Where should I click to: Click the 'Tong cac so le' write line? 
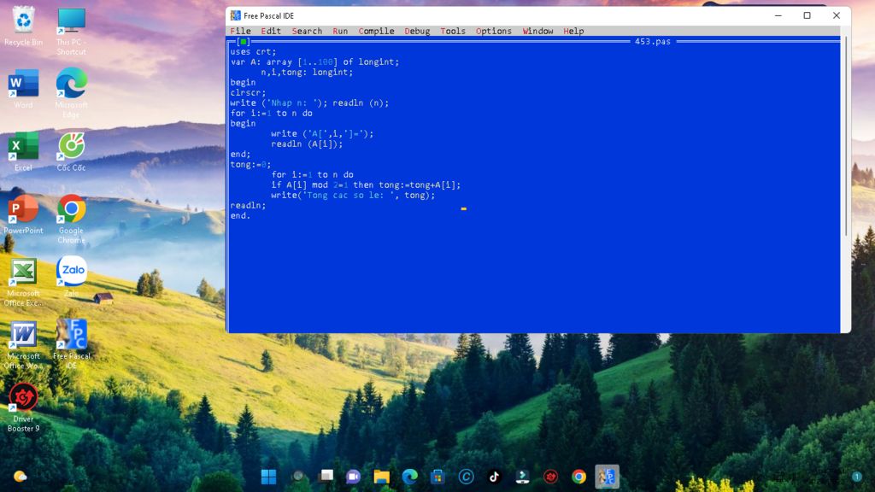pos(353,196)
